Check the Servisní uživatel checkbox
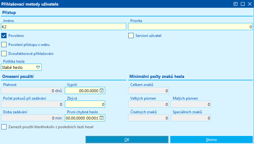 click(x=131, y=35)
